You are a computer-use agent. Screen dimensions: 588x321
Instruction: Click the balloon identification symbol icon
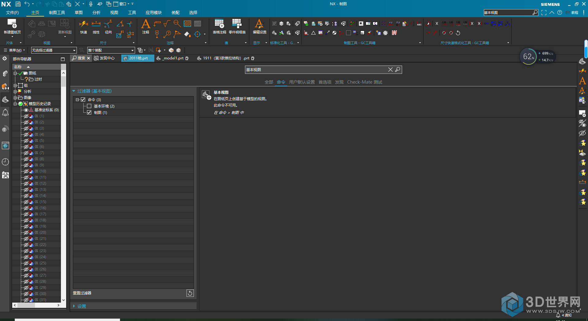tap(167, 34)
